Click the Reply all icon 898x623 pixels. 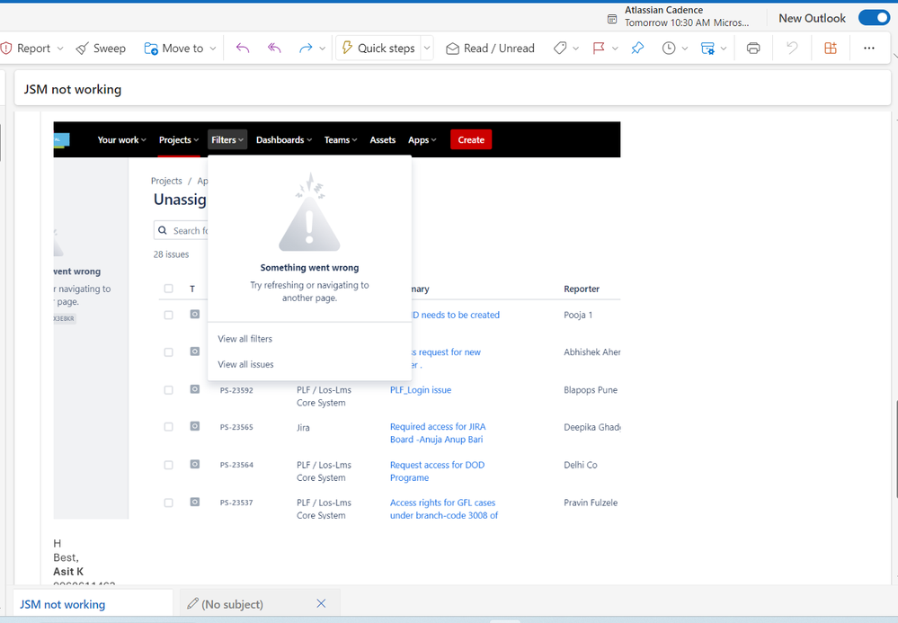pyautogui.click(x=274, y=49)
